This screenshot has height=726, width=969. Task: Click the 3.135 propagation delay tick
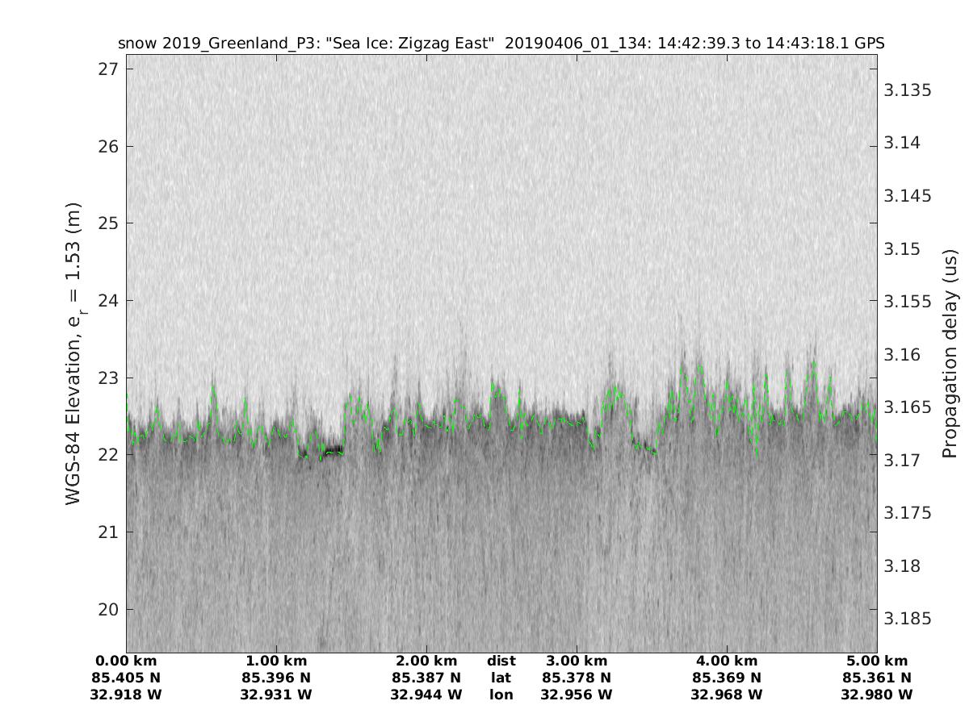pos(908,90)
